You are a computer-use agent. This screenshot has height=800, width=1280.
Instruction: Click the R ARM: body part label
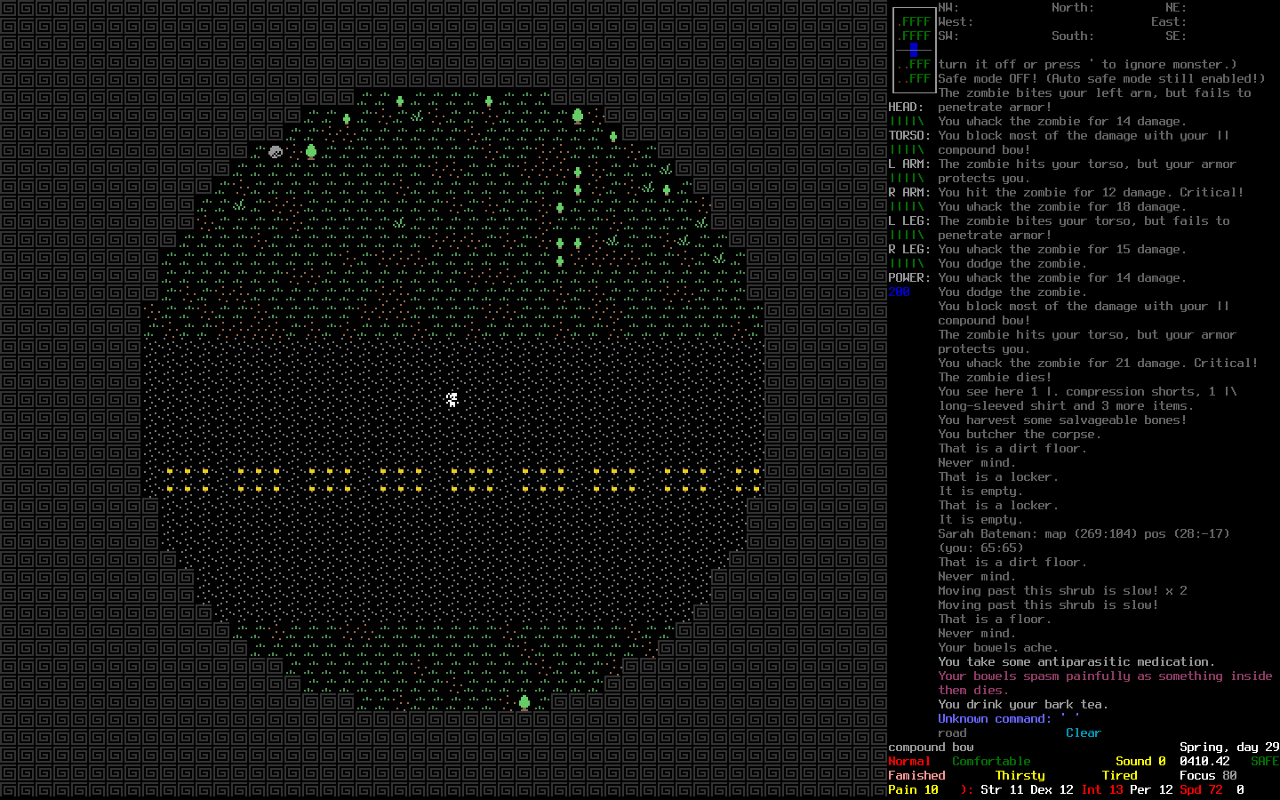pyautogui.click(x=910, y=192)
